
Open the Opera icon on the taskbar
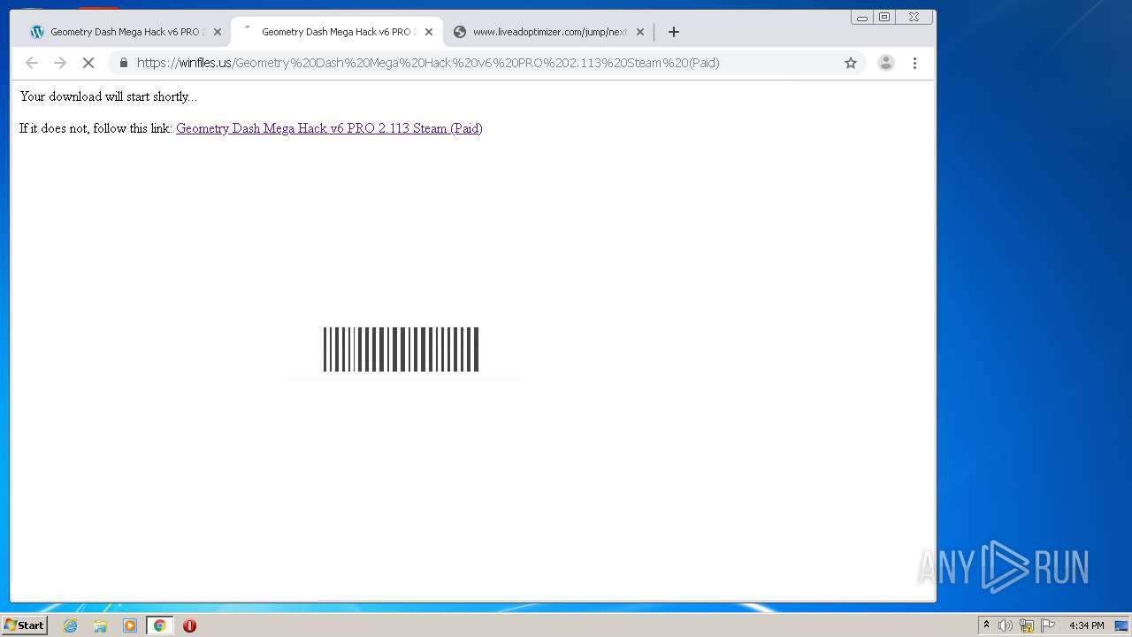(189, 625)
